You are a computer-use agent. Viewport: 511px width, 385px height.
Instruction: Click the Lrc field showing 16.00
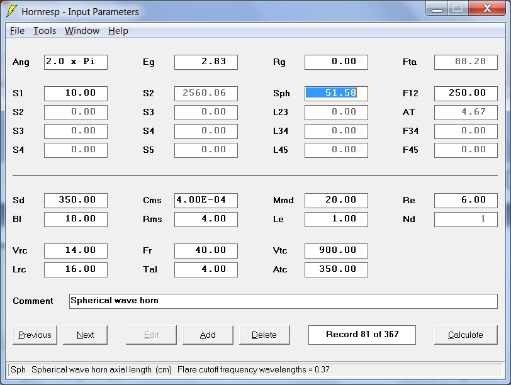(x=76, y=270)
